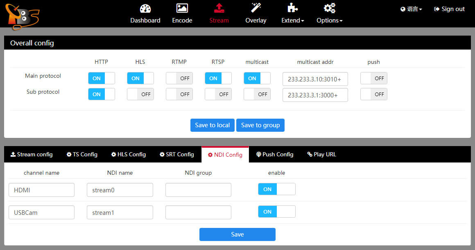475x250 pixels.
Task: Click the Save to local button
Action: coord(212,125)
